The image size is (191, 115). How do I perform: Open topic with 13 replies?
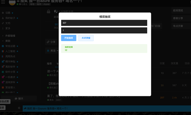[53, 71]
